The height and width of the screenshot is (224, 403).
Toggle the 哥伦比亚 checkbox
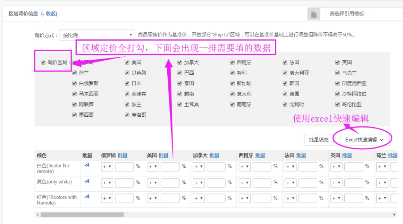tap(338, 104)
